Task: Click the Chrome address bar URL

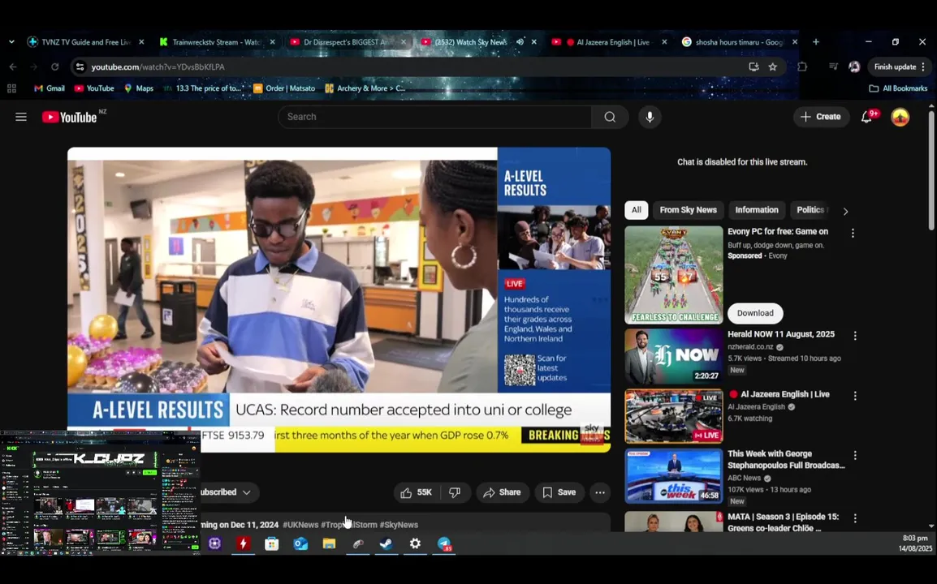Action: (158, 67)
